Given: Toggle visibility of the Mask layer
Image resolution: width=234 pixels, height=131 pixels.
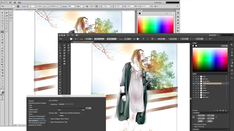Looking at the screenshot, I should pyautogui.click(x=194, y=77).
